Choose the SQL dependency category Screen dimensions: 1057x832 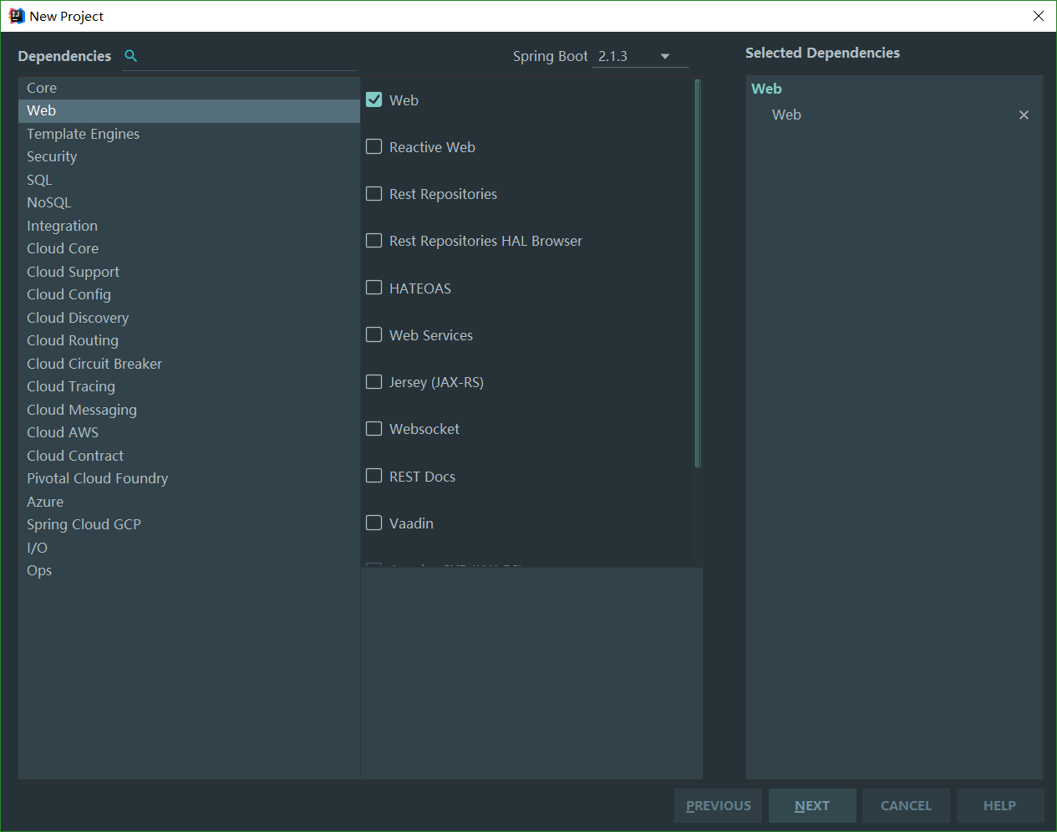pos(39,180)
